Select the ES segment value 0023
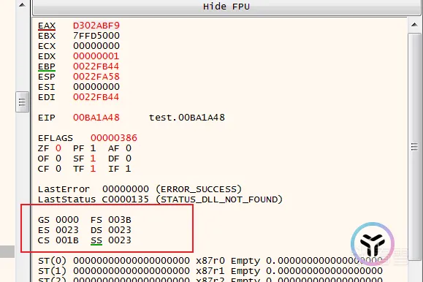This screenshot has width=423, height=282. pyautogui.click(x=67, y=230)
